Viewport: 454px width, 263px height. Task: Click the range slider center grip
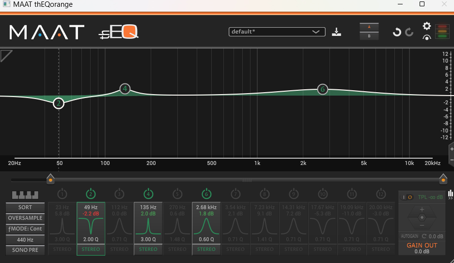point(247,181)
